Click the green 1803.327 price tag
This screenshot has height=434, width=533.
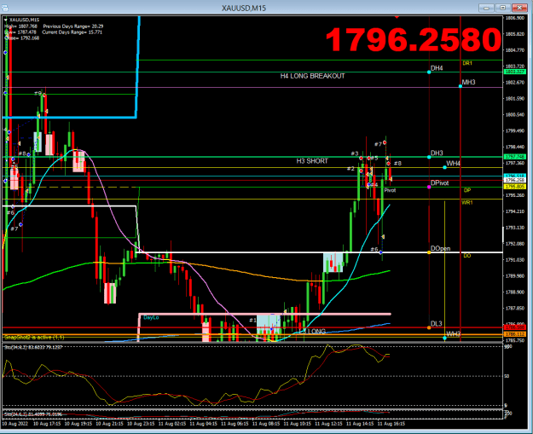click(x=514, y=72)
